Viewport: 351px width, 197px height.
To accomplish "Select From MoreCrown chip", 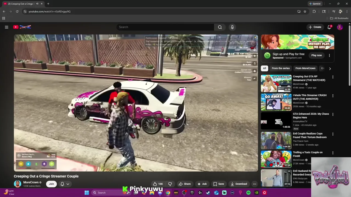I will coord(305,68).
